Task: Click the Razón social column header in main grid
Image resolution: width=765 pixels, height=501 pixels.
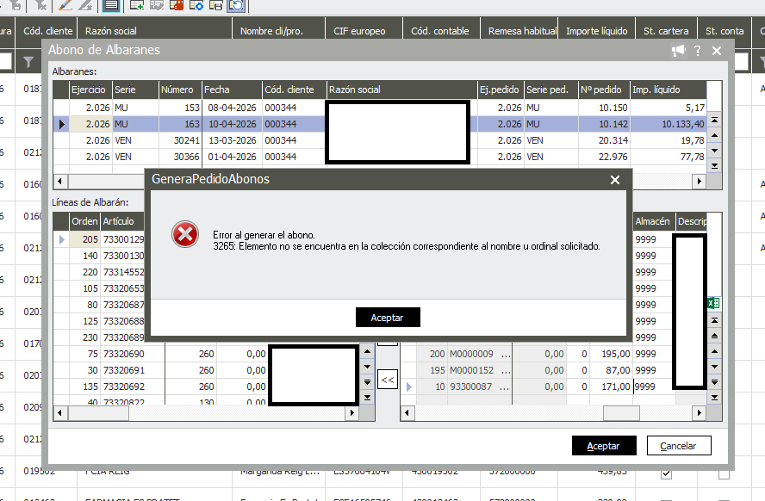Action: pos(112,31)
